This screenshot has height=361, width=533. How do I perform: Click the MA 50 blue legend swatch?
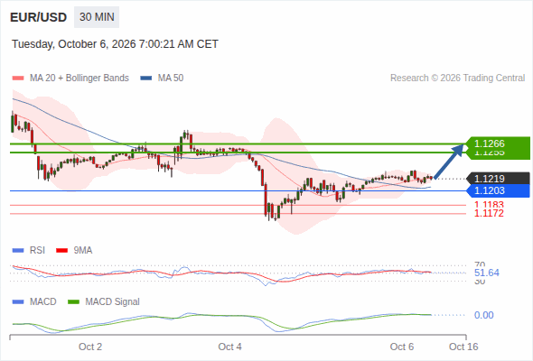click(146, 79)
